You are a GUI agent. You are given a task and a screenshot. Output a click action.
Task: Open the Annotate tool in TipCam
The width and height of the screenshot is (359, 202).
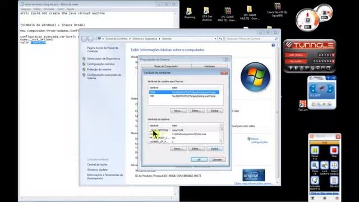coord(315,181)
